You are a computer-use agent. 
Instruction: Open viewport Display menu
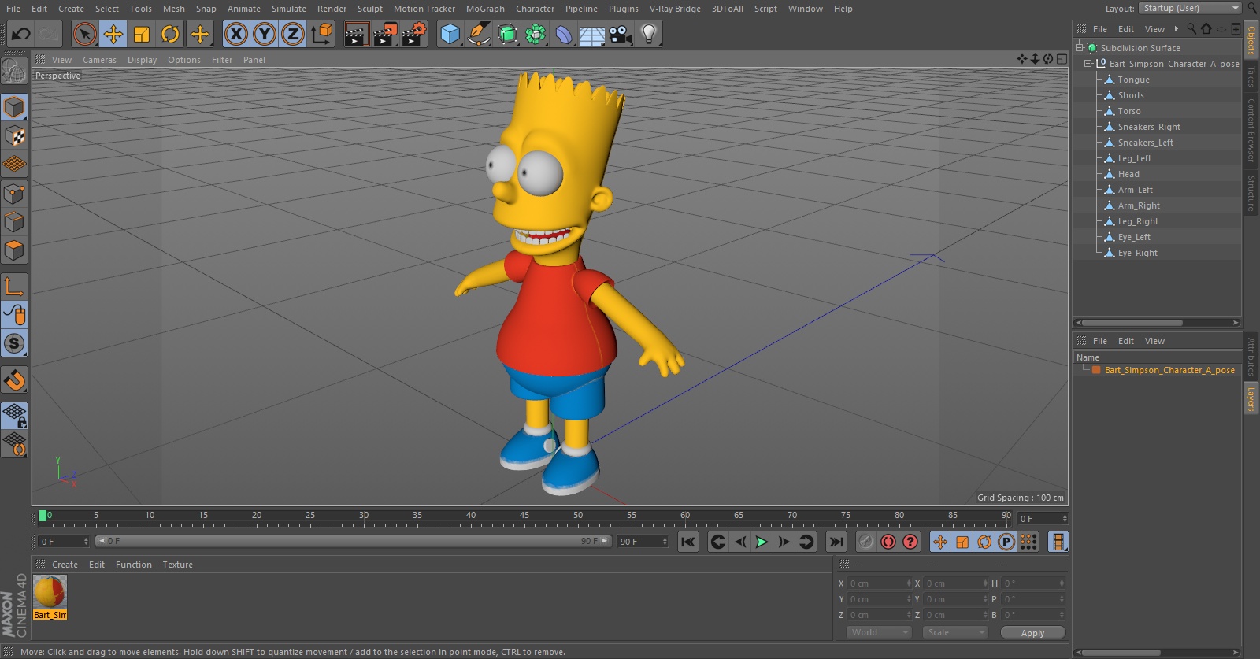point(142,60)
